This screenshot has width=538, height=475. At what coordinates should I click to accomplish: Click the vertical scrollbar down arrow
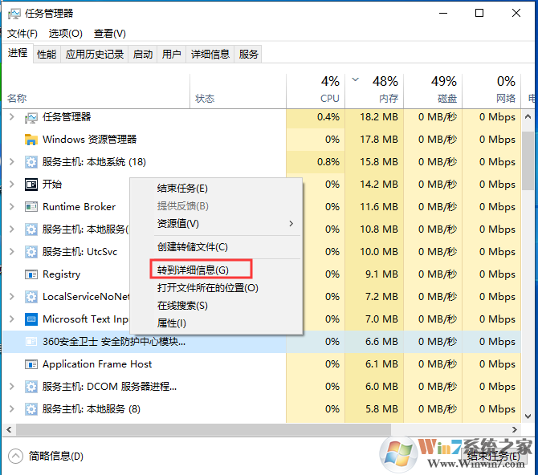point(528,416)
